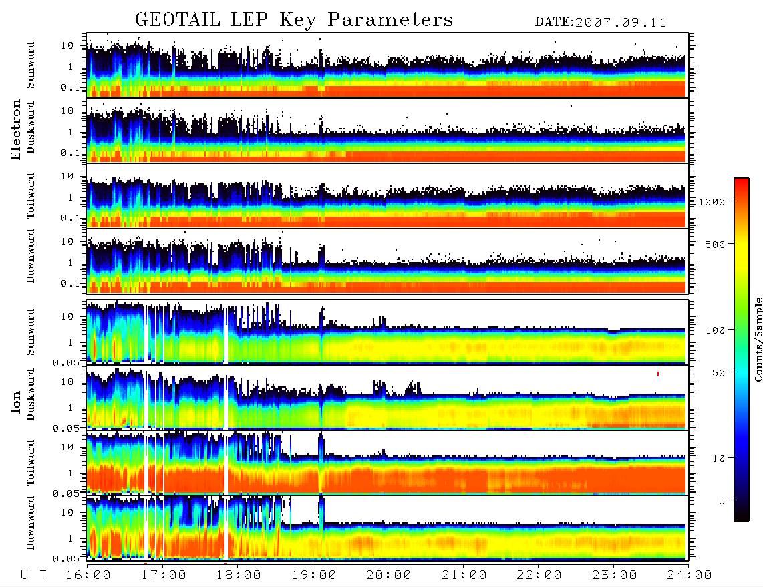Click the "U T" time axis label

coord(34,575)
